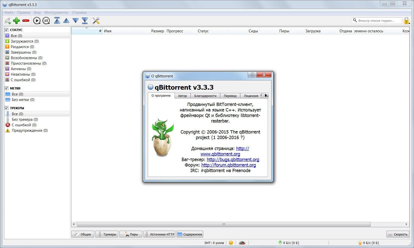Screen dimensions: 414x248
Task: Click the Содержимое bottom panel button
Action: click(x=190, y=234)
